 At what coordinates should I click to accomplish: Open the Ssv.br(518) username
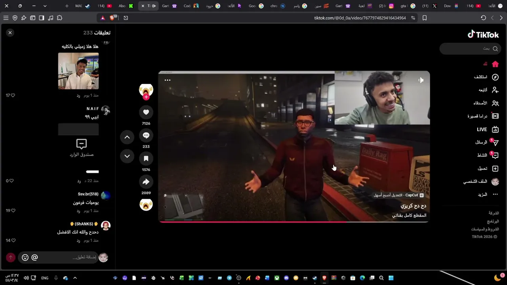[88, 194]
